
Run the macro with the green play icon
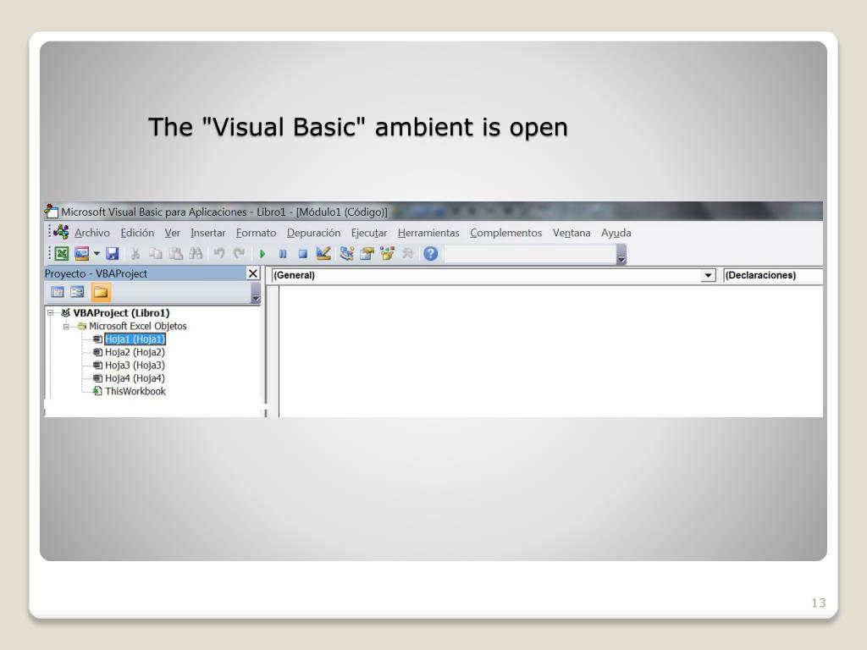[x=262, y=254]
